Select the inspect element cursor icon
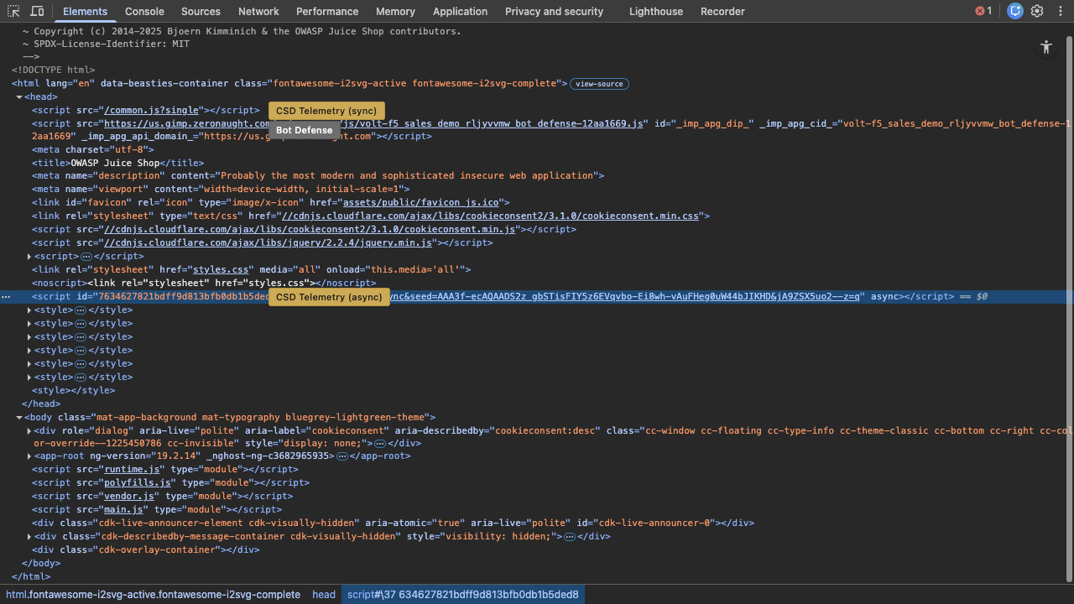This screenshot has height=604, width=1074. tap(13, 12)
